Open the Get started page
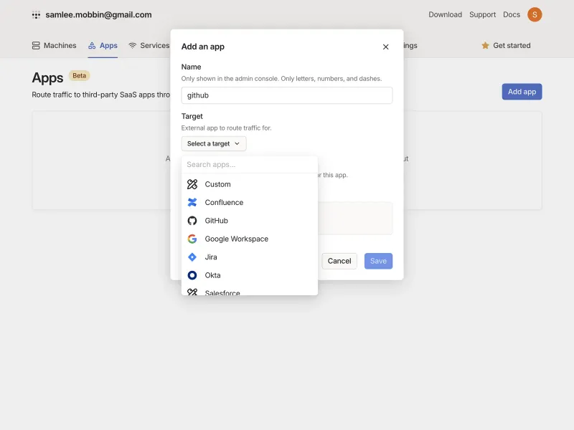Image resolution: width=574 pixels, height=430 pixels. (506, 45)
